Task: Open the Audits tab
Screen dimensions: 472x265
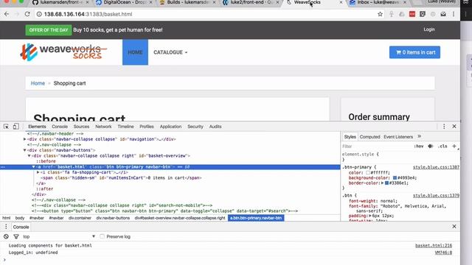Action: pos(215,127)
